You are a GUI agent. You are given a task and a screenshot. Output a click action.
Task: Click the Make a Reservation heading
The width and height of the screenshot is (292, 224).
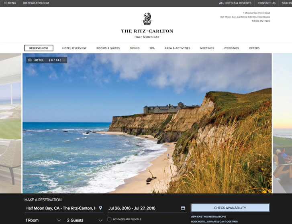click(43, 200)
